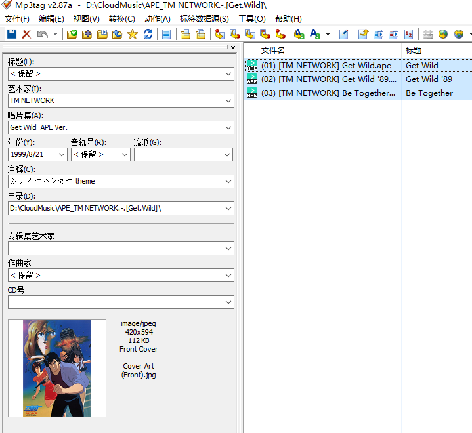Click the Get Wild '89 title cell
472x433 pixels.
coord(429,79)
